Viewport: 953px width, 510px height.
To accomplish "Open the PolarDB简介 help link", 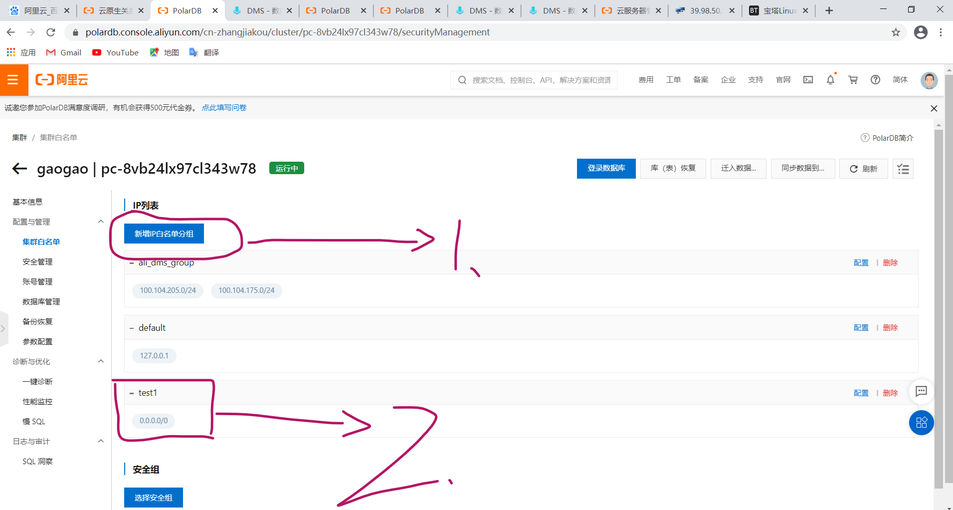I will [x=887, y=138].
